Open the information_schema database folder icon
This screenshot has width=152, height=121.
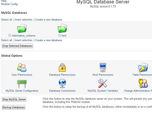(22, 28)
